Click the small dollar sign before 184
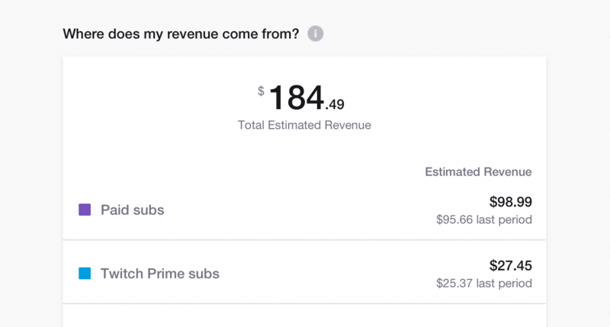The image size is (610, 327). (x=261, y=91)
